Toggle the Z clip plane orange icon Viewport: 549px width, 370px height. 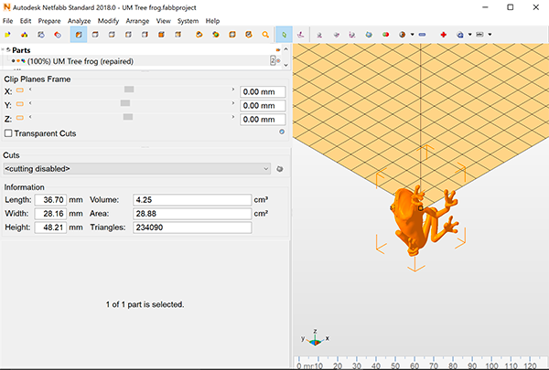pyautogui.click(x=20, y=118)
